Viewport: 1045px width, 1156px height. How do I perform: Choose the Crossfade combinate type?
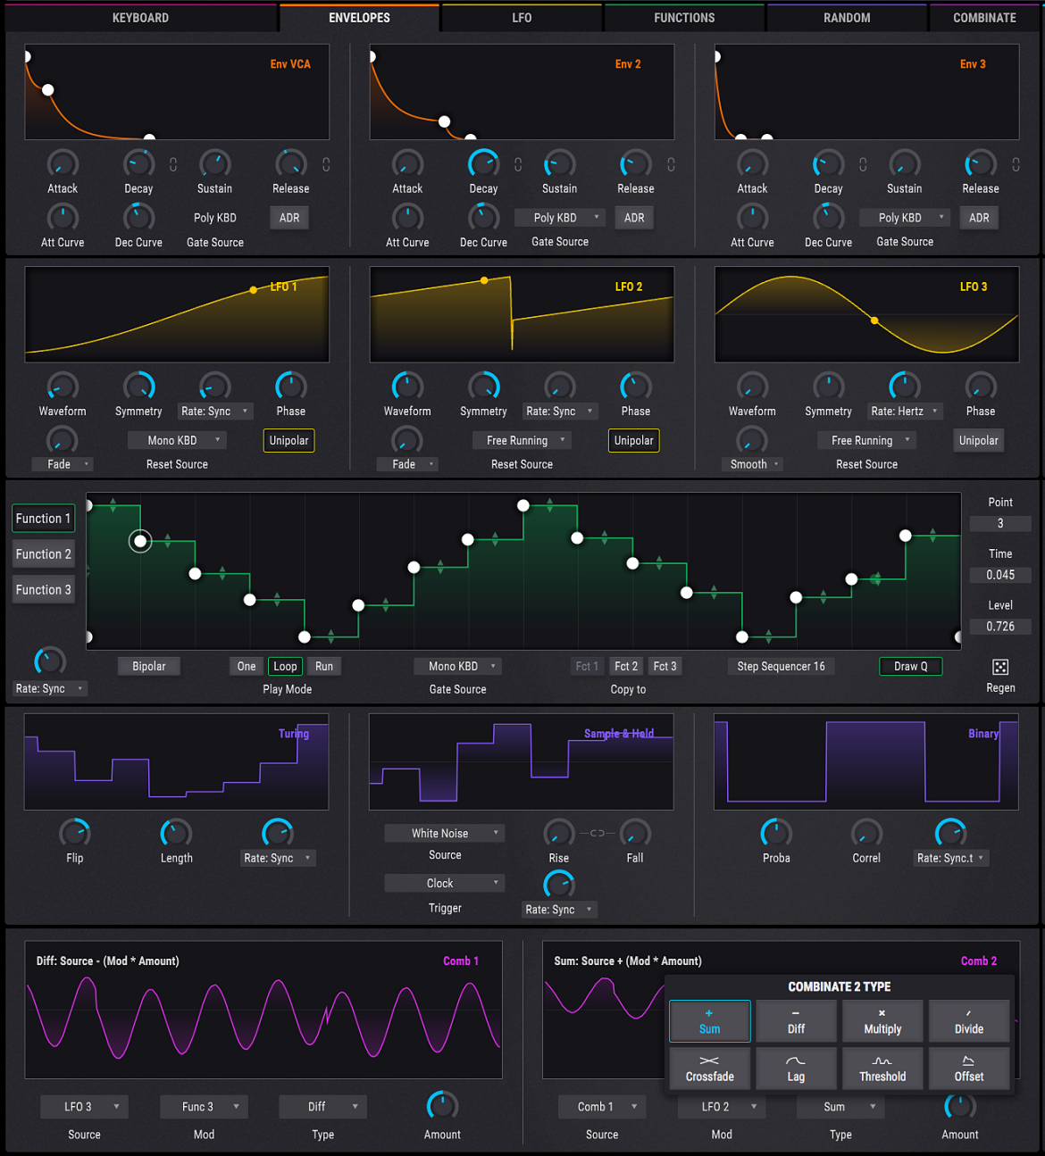click(x=710, y=1069)
